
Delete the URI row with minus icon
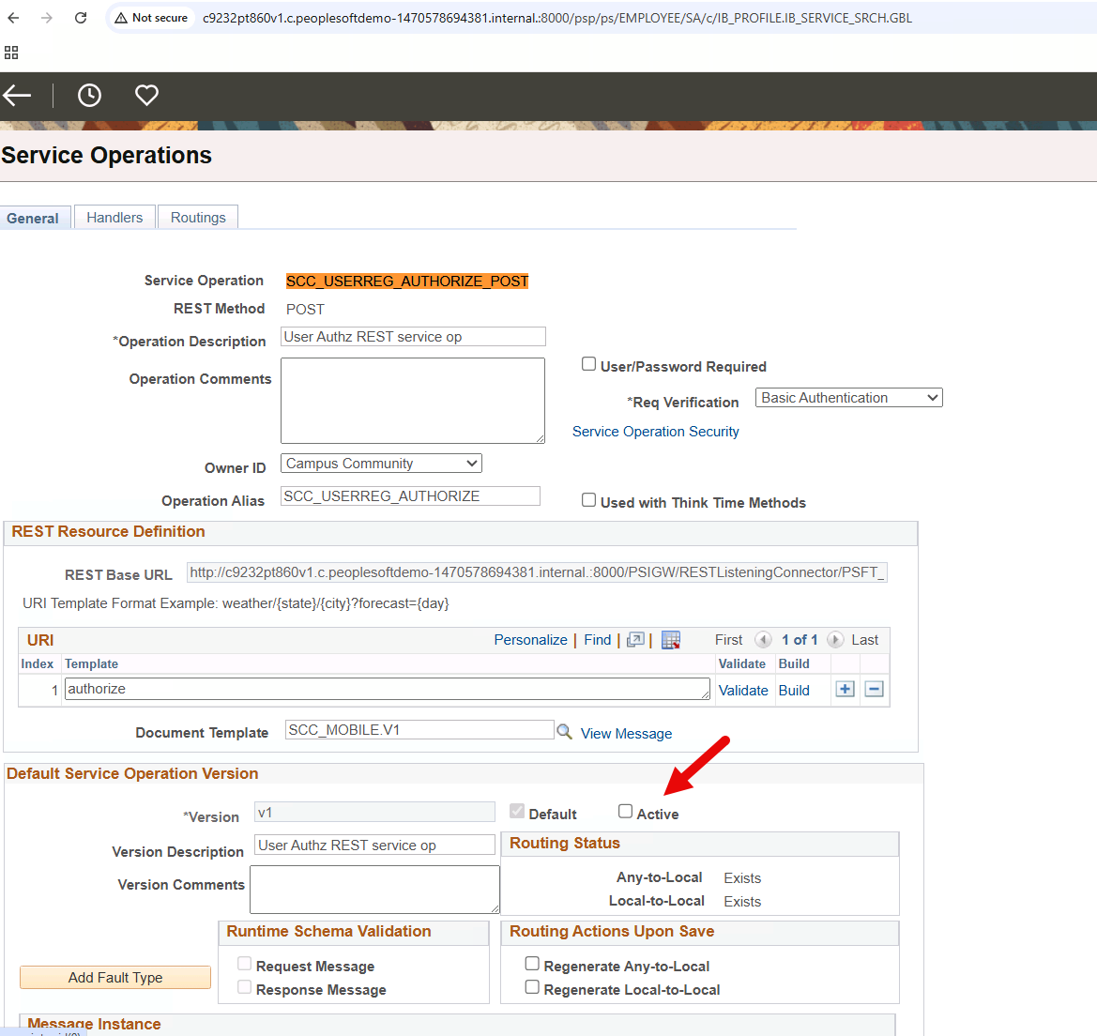[x=874, y=690]
